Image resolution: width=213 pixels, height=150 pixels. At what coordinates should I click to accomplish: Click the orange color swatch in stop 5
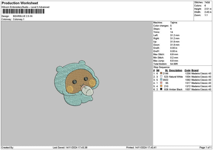point(162,86)
